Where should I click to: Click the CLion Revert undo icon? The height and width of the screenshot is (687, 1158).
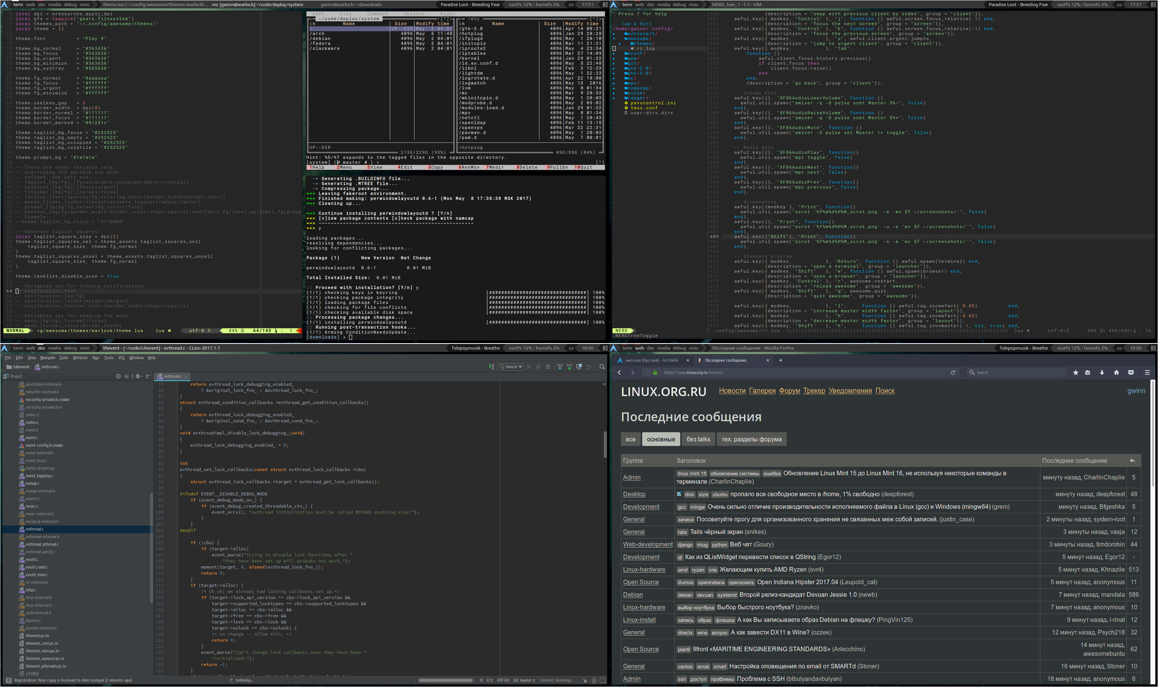click(x=589, y=367)
